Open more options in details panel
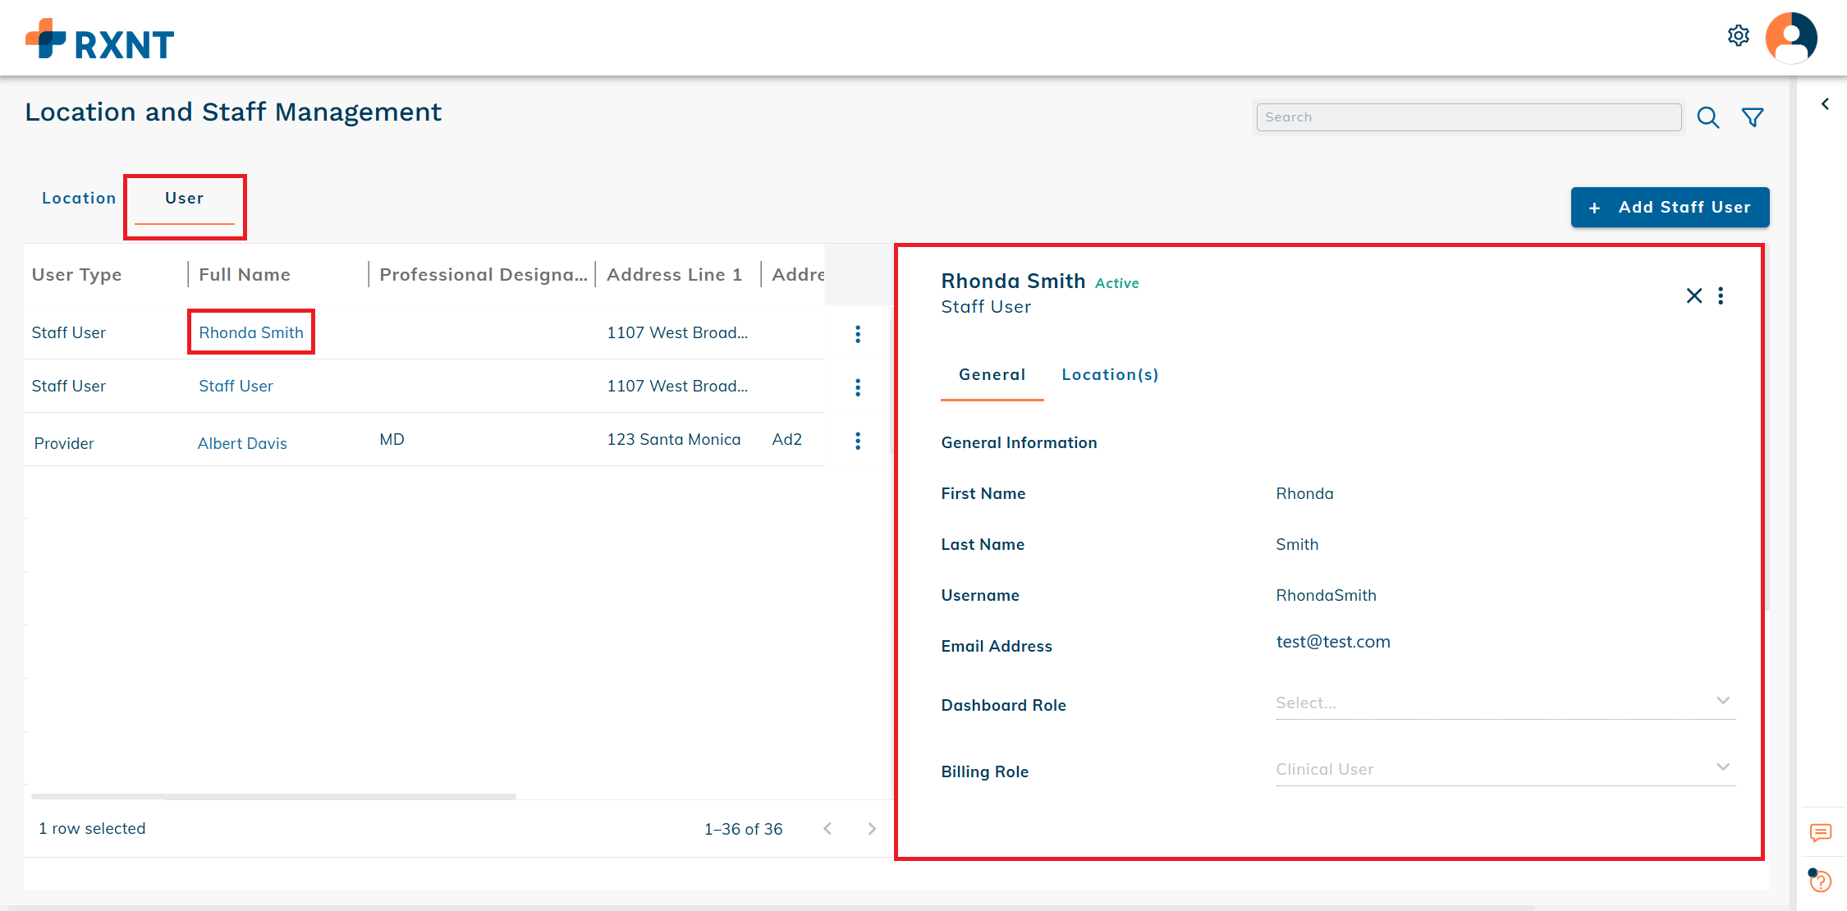 coord(1721,295)
